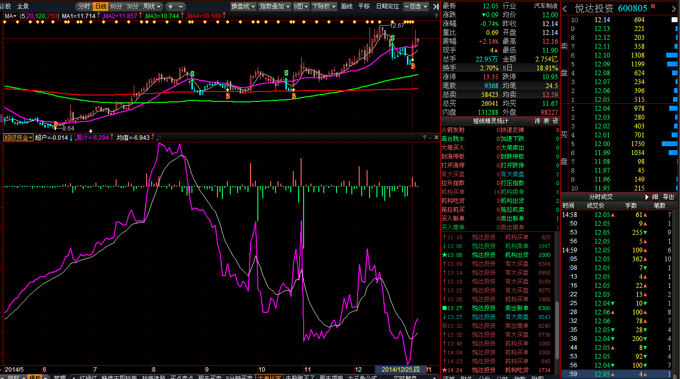Switch to 30分 period
The width and height of the screenshot is (680, 379).
pyautogui.click(x=132, y=6)
